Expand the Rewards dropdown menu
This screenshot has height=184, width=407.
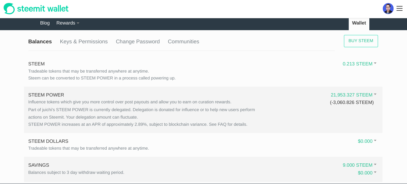[68, 23]
